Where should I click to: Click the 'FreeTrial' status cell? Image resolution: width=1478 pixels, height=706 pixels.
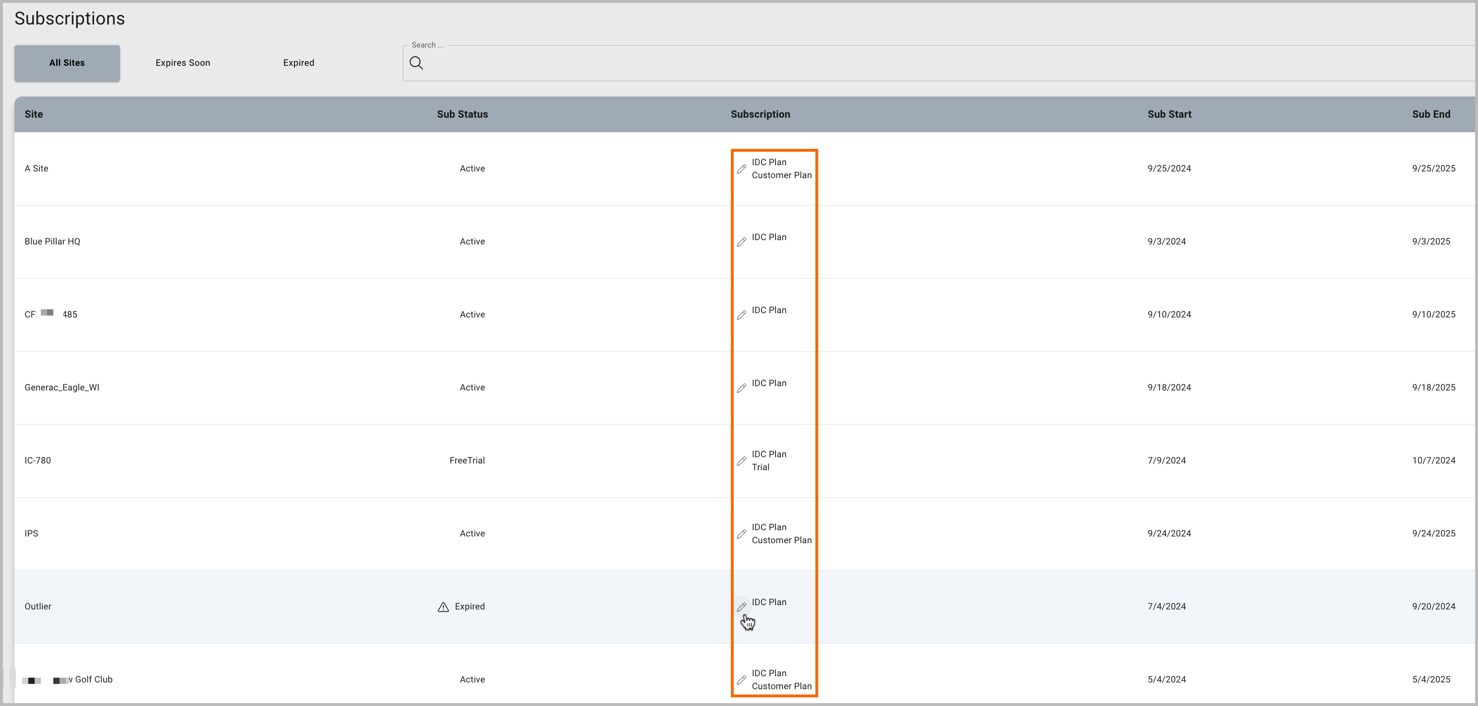(467, 460)
